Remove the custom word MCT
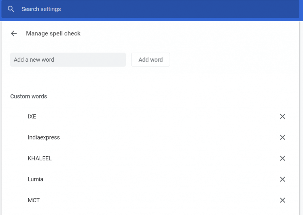 point(283,200)
